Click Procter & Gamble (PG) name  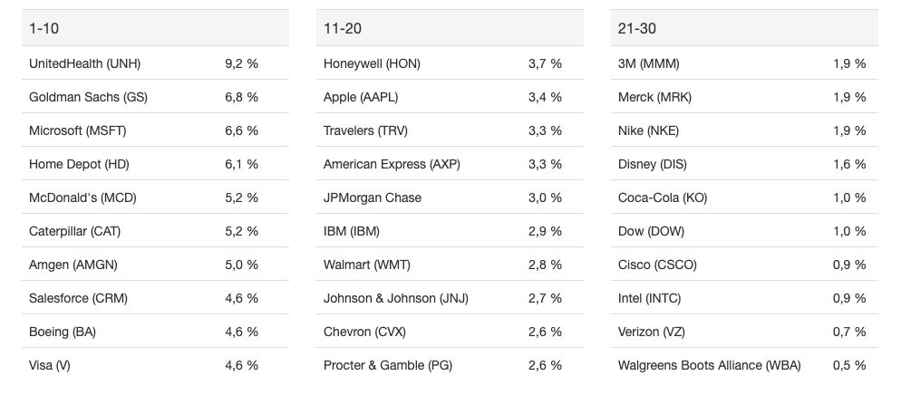pos(388,365)
